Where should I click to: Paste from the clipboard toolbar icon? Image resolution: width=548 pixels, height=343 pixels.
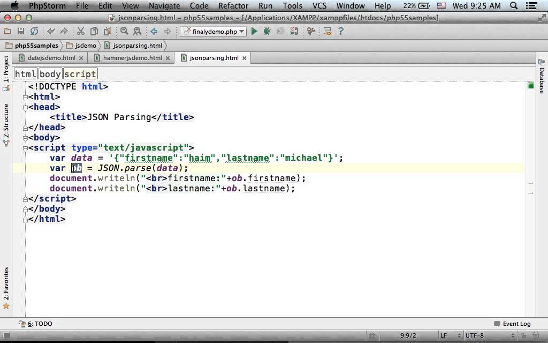(x=107, y=32)
